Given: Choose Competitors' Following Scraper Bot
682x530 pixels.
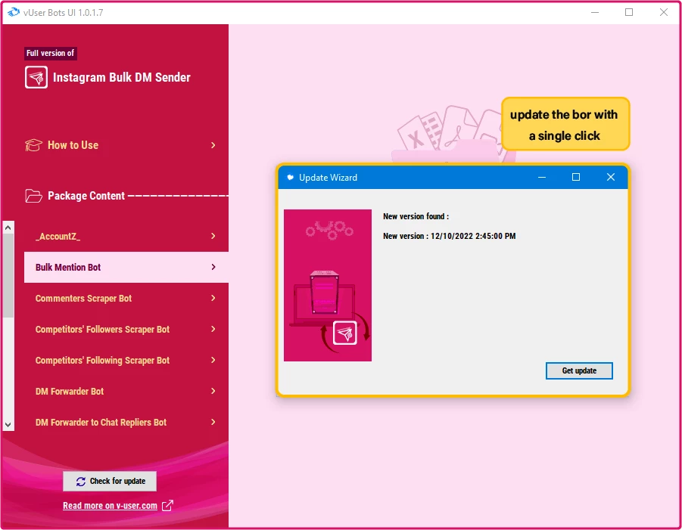Looking at the screenshot, I should [126, 360].
